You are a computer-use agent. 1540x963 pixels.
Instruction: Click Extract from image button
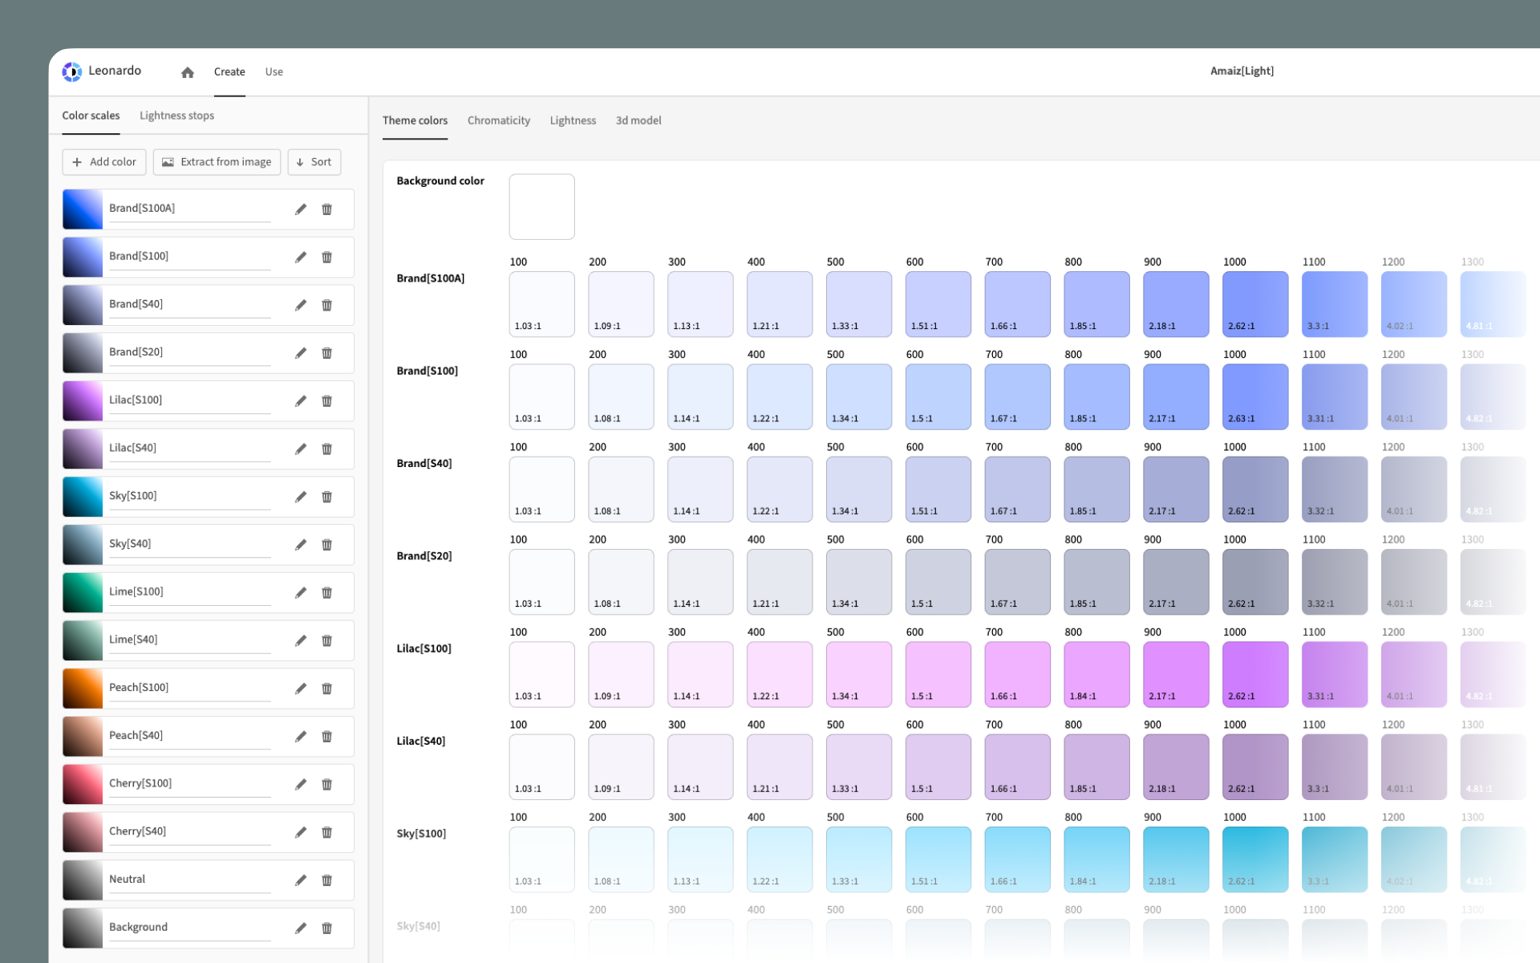pos(217,162)
